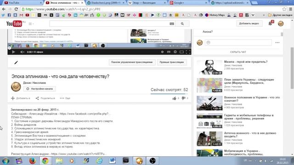
Task: Expand the bookmarks overflow chevron
Action: (264, 15)
